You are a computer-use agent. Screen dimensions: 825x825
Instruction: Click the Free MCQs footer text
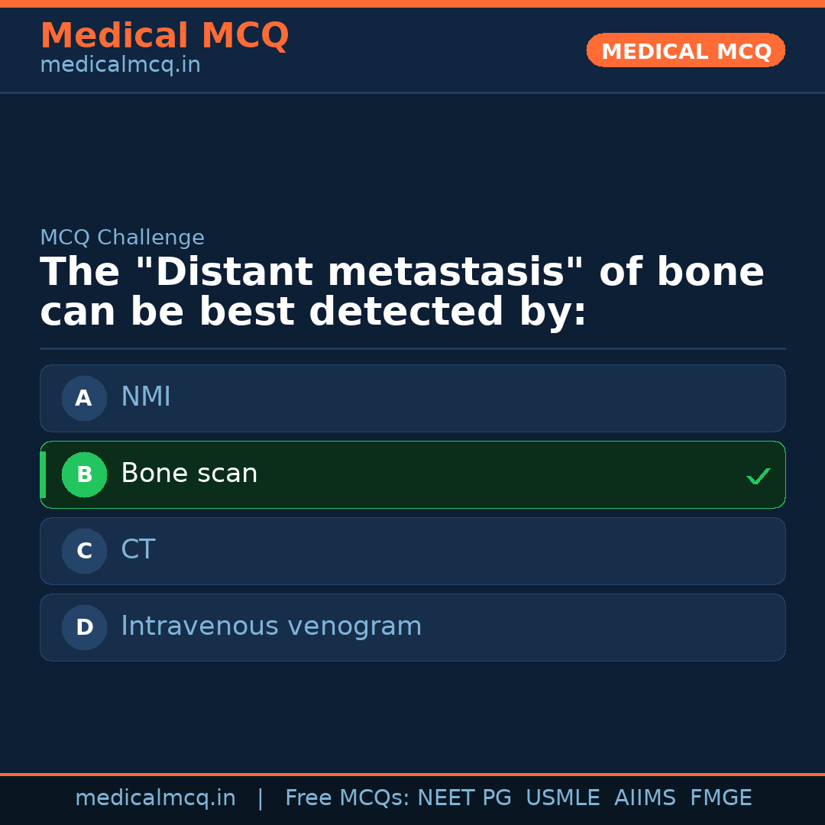point(347,798)
